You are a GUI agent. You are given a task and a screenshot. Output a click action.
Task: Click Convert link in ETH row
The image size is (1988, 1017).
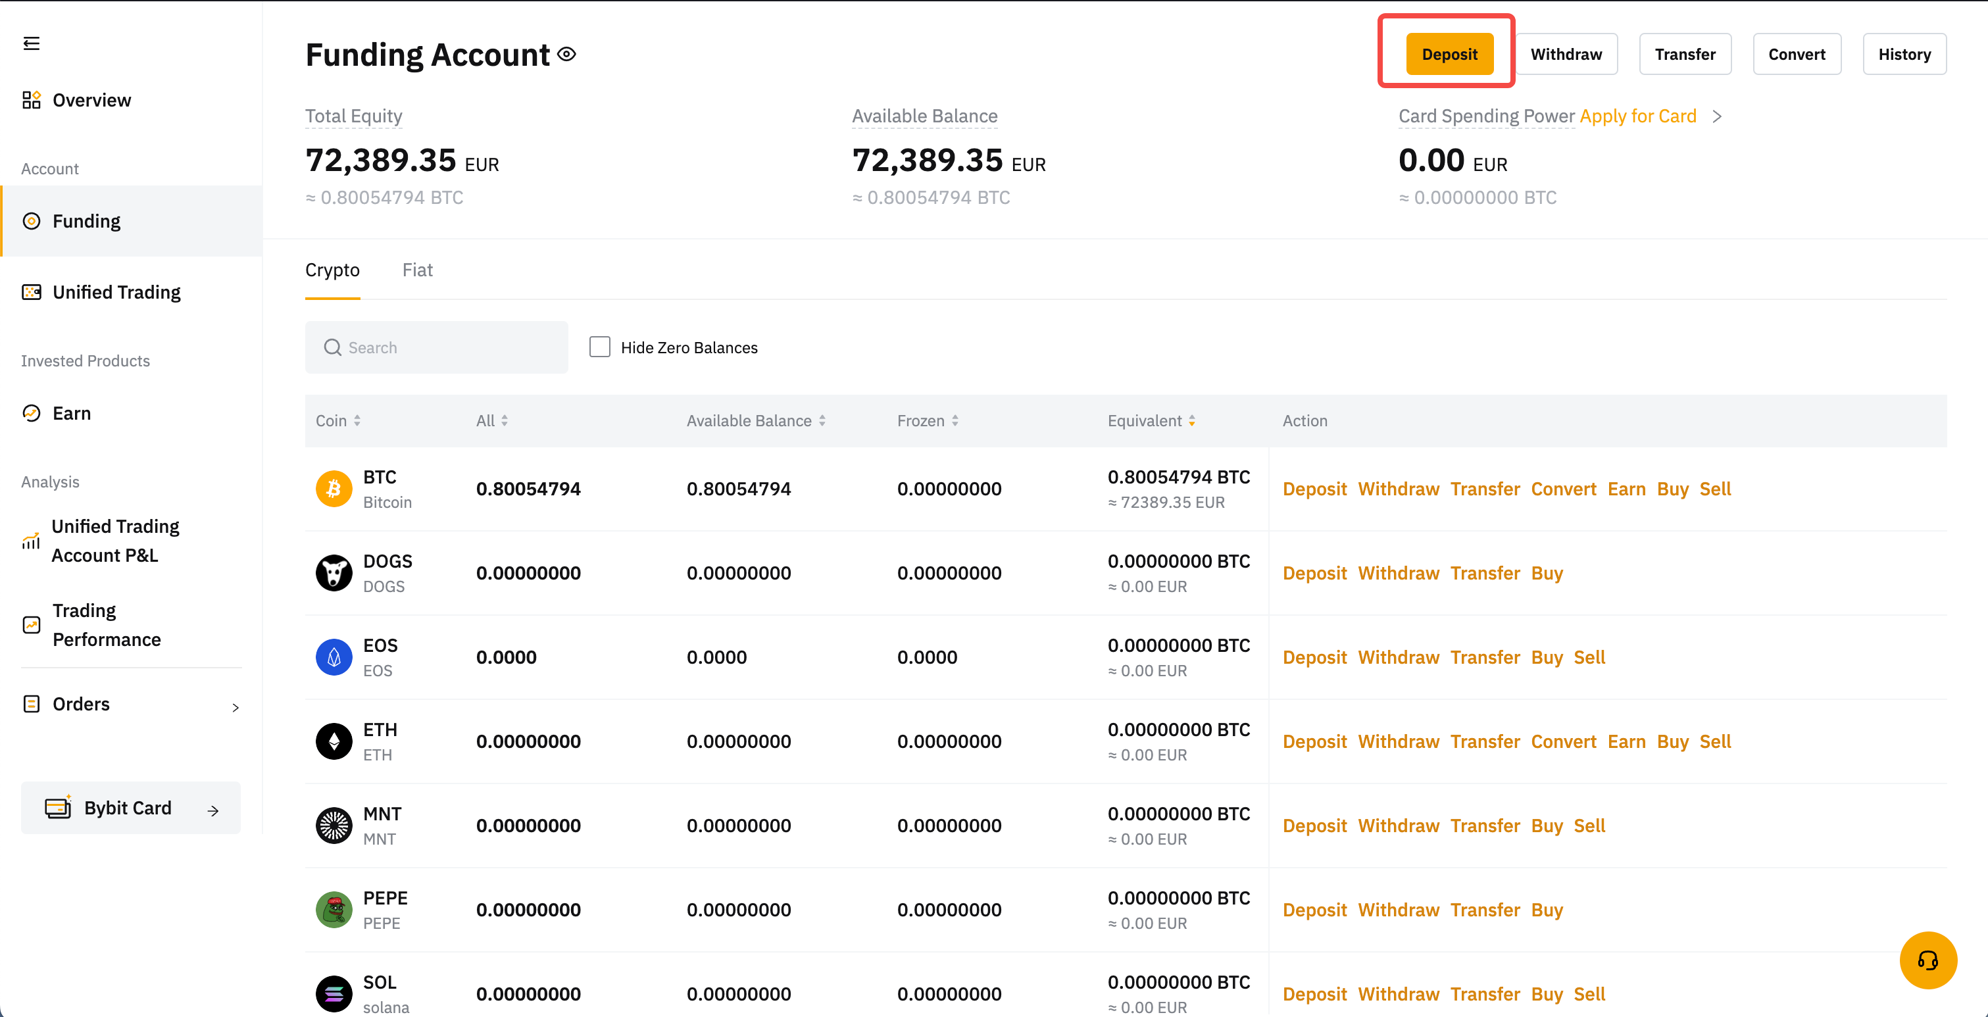(1563, 741)
